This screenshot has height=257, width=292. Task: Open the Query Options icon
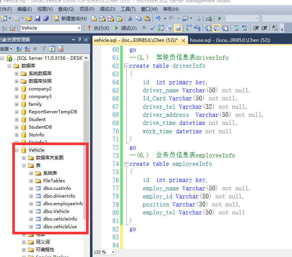pos(170,28)
